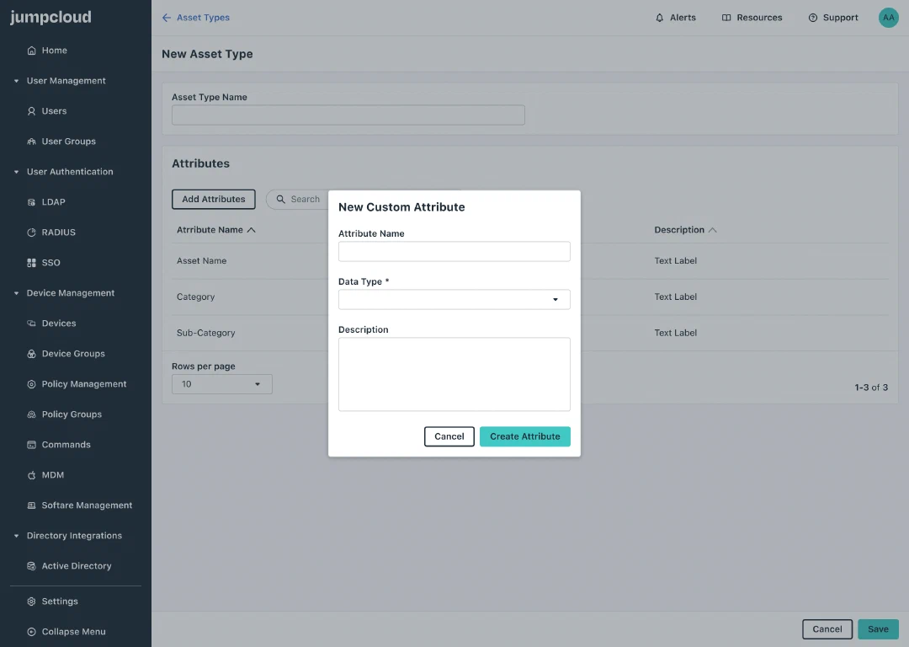This screenshot has height=647, width=909.
Task: Click the Alerts bell icon
Action: coord(660,18)
